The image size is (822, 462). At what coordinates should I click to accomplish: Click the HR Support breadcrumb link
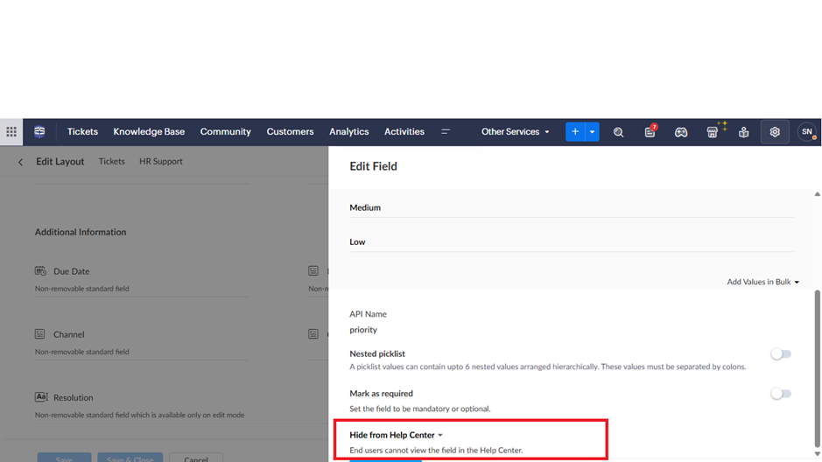click(x=161, y=162)
